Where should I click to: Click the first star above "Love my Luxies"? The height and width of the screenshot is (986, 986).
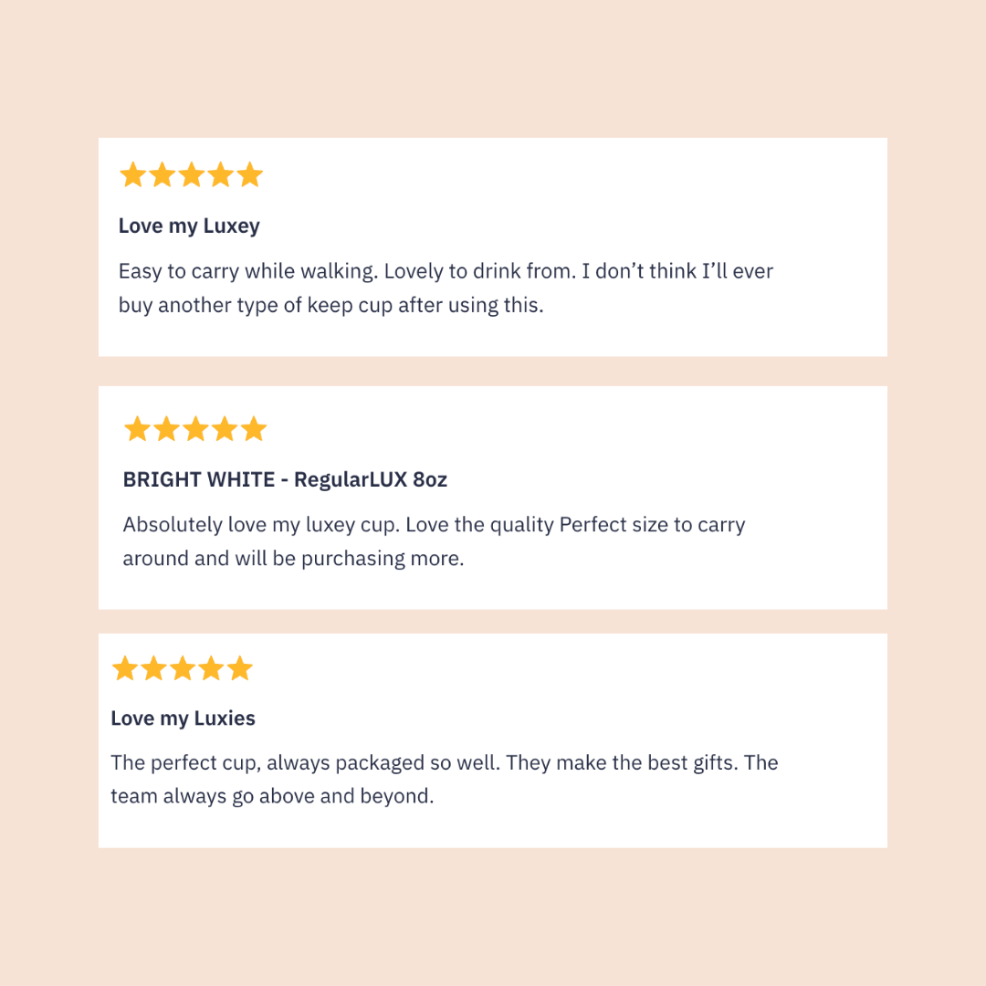point(125,669)
